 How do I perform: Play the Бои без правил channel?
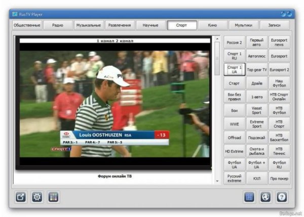tap(235, 97)
